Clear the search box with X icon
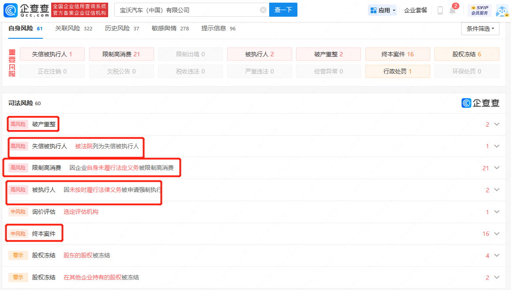511x290 pixels. point(263,10)
